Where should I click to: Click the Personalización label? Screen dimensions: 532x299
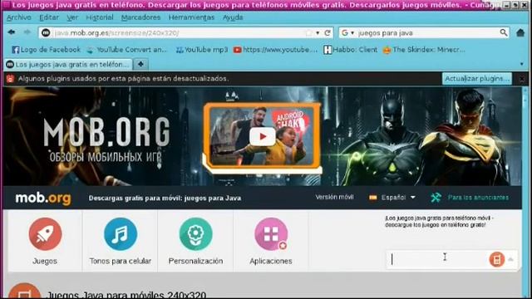point(196,261)
